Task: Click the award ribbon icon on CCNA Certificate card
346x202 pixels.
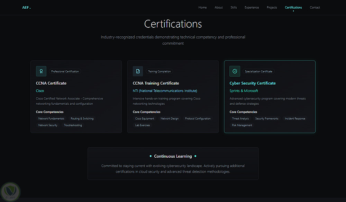Action: click(x=41, y=71)
